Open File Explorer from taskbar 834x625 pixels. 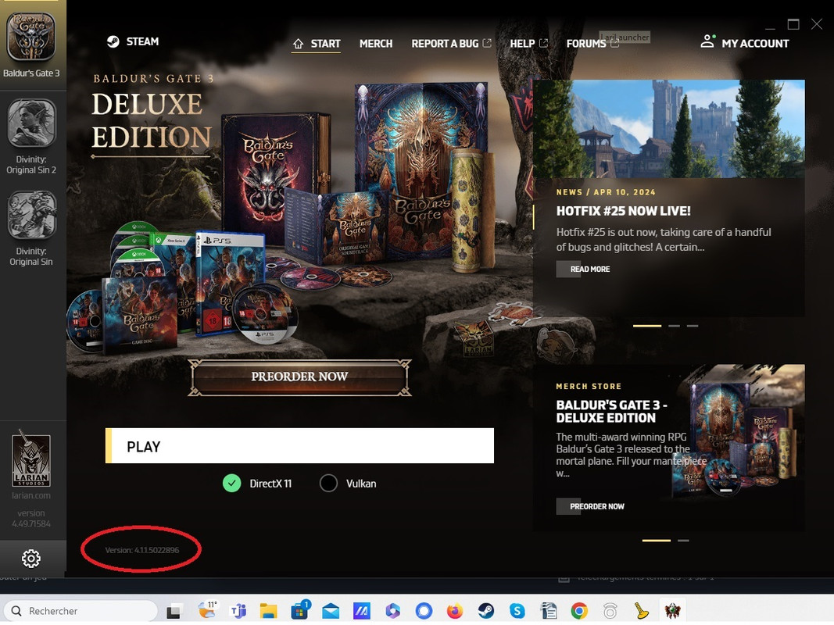coord(269,611)
